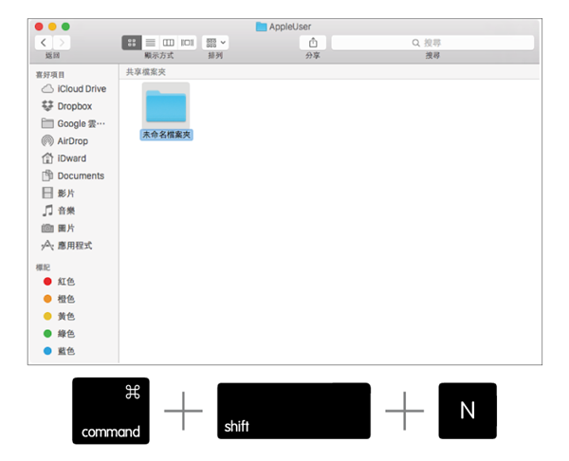Open the Google 雲… sidebar folder
Viewport: 569px width, 461px height.
point(73,123)
